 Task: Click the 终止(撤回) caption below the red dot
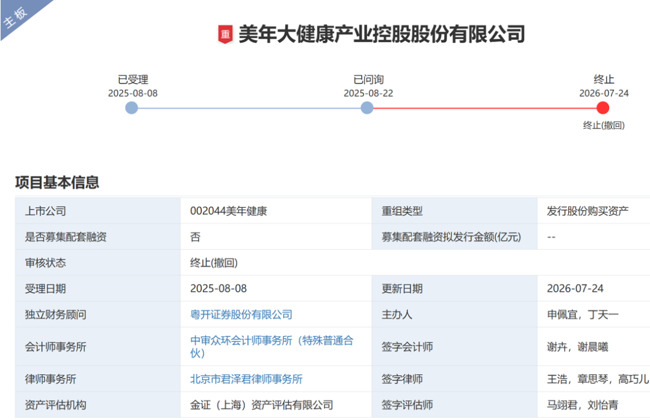point(604,125)
